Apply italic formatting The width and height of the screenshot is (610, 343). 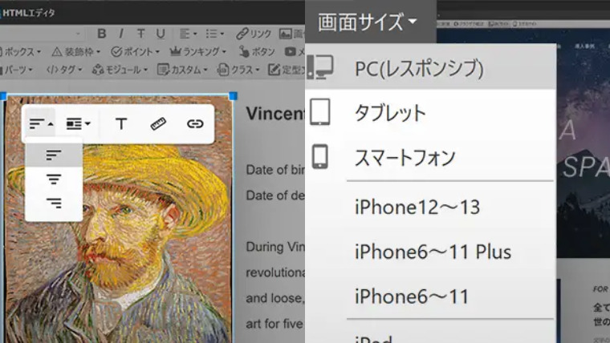(121, 34)
